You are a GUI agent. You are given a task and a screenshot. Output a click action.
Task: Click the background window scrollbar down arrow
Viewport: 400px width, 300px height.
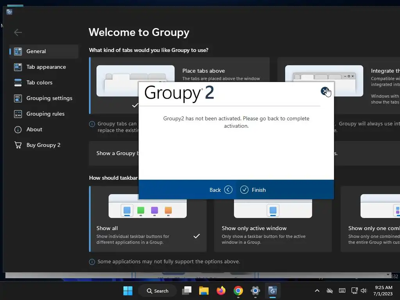388,275
